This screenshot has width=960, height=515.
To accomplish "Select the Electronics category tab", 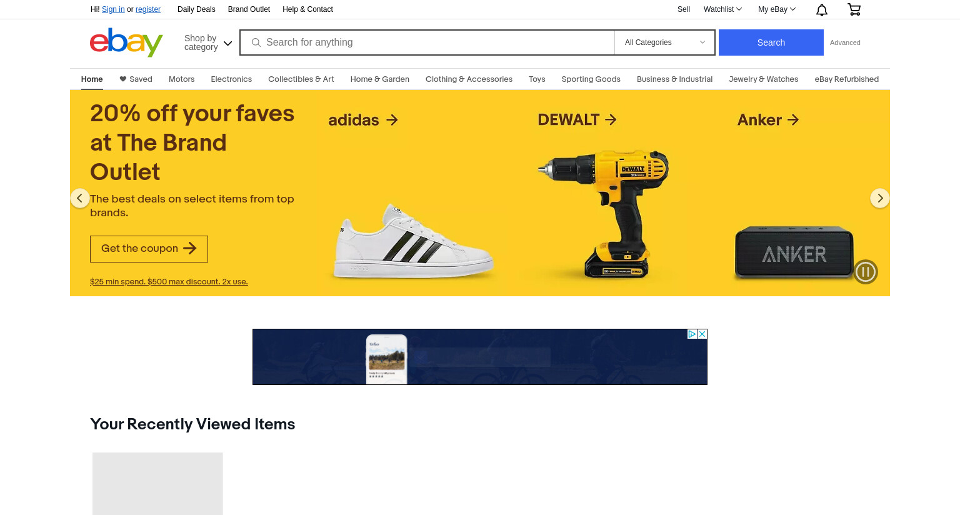I will point(231,79).
